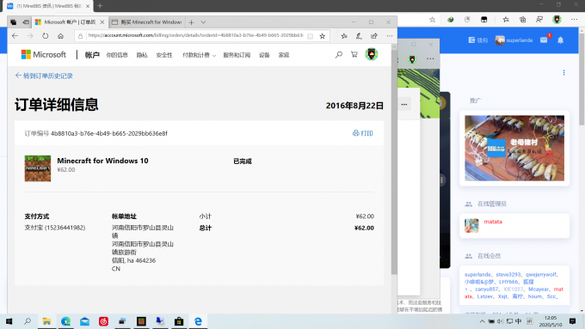Viewport: 585px width, 329px height.
Task: Open taskbar clock and date
Action: tap(551, 321)
